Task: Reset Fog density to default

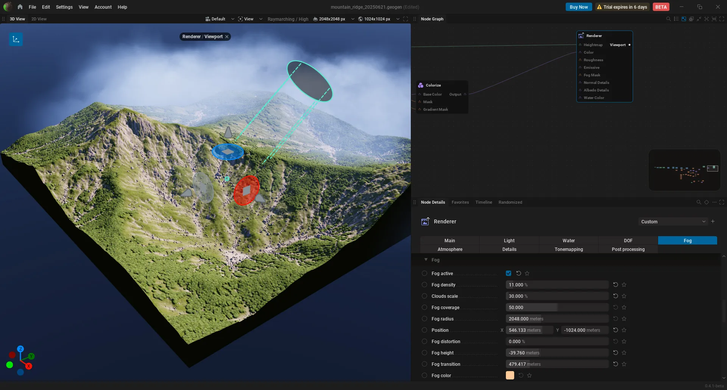Action: tap(616, 285)
